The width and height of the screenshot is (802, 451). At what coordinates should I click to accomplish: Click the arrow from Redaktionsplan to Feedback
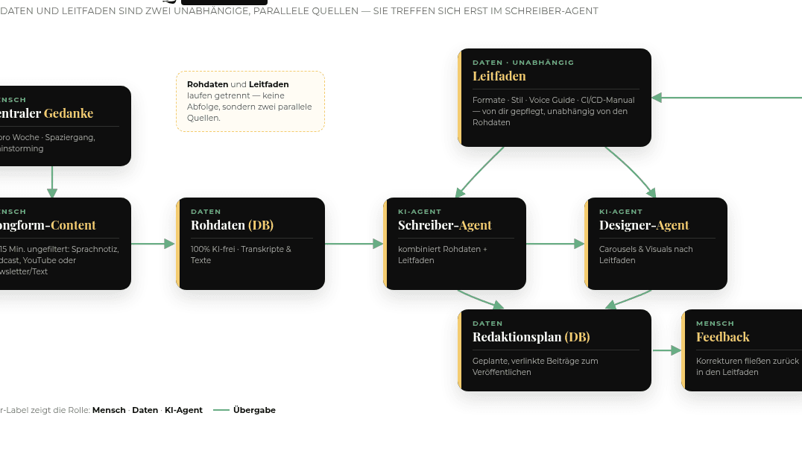click(x=667, y=350)
